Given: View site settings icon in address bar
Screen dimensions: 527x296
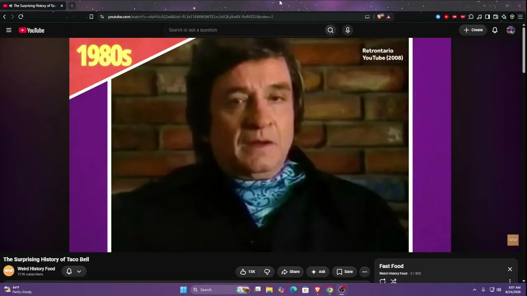Looking at the screenshot, I should click(102, 17).
